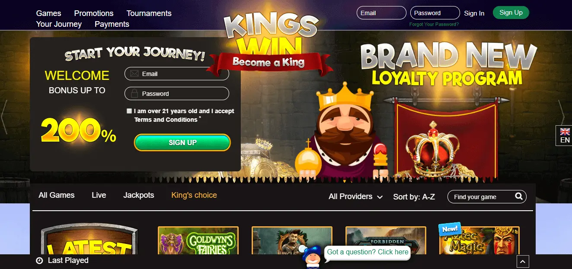Click the clock icon beside Last Played
The image size is (572, 269).
pyautogui.click(x=39, y=260)
